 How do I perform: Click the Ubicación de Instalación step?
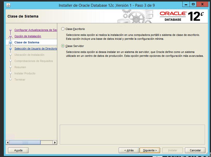29,55
